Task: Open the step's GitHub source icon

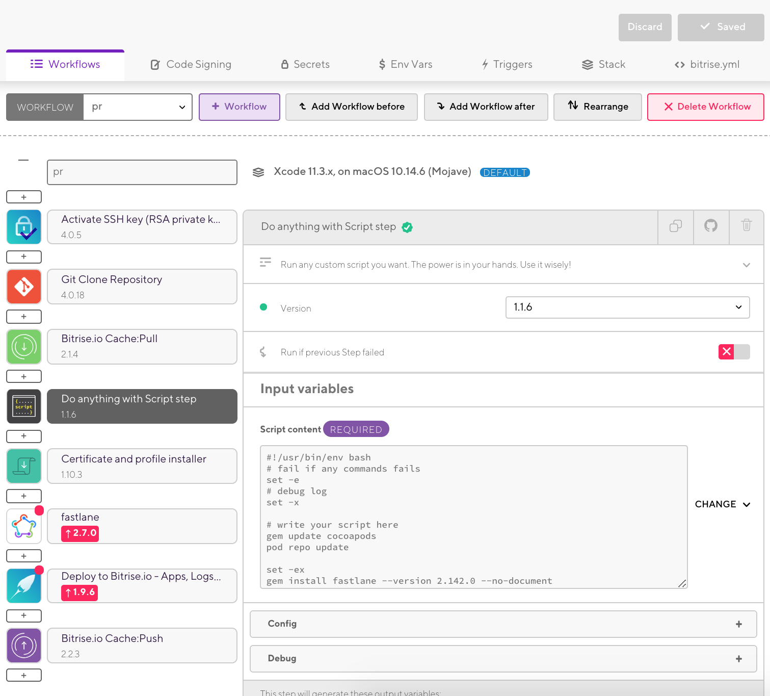Action: [711, 226]
